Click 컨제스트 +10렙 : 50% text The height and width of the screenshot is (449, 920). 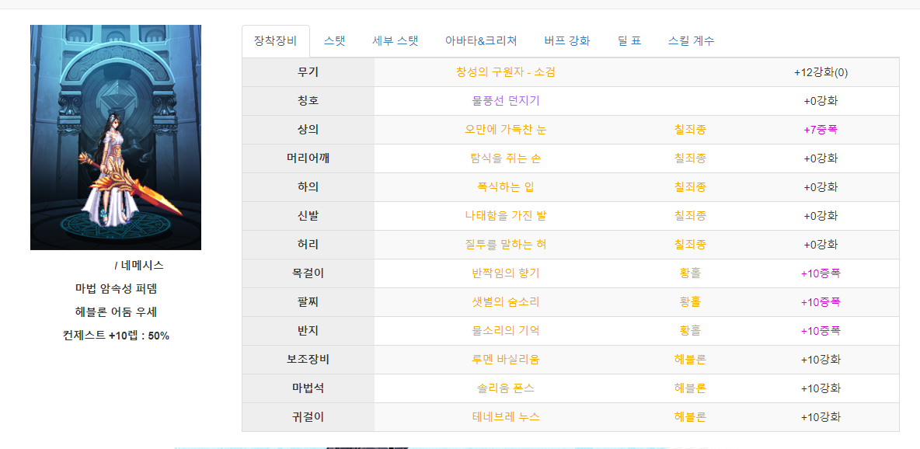[117, 336]
